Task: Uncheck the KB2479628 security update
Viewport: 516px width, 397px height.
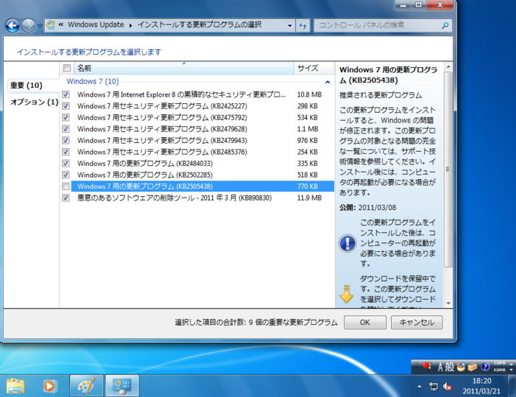Action: tap(66, 129)
